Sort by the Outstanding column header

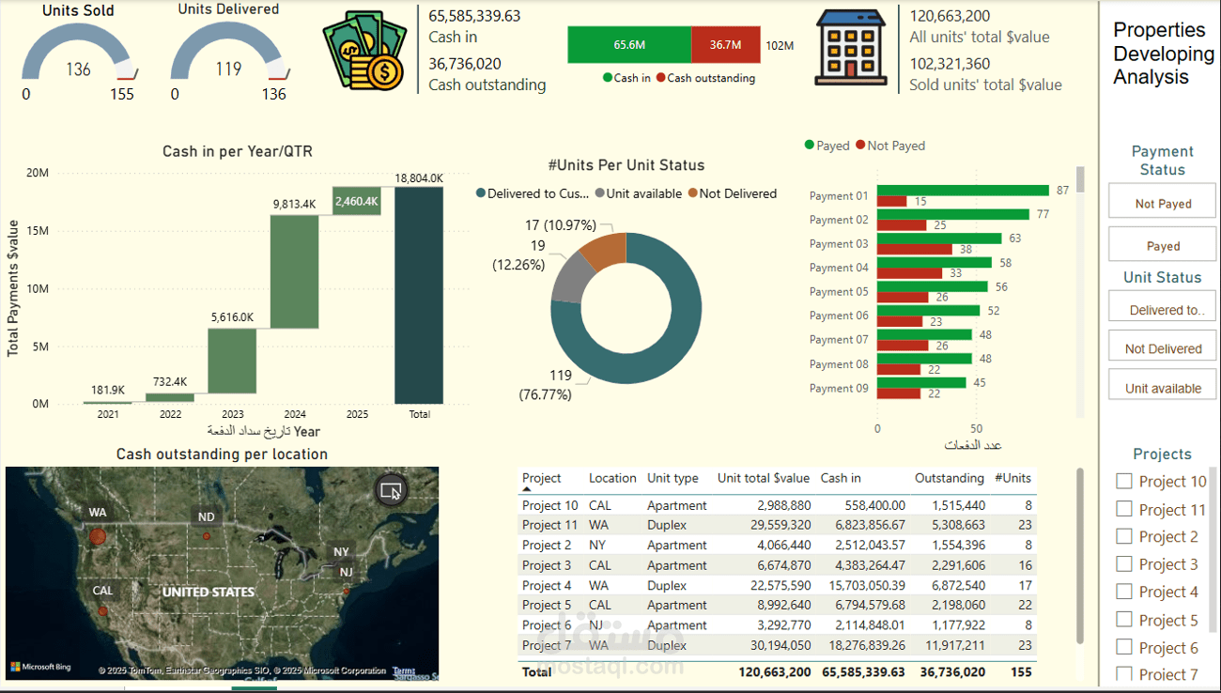click(x=950, y=478)
